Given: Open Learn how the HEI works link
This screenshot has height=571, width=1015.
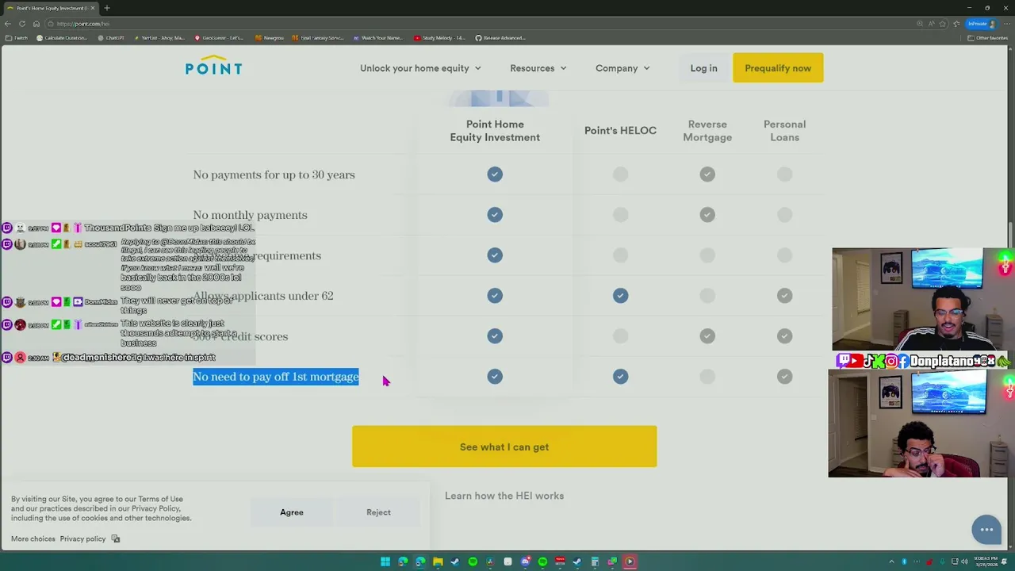Looking at the screenshot, I should [x=504, y=496].
